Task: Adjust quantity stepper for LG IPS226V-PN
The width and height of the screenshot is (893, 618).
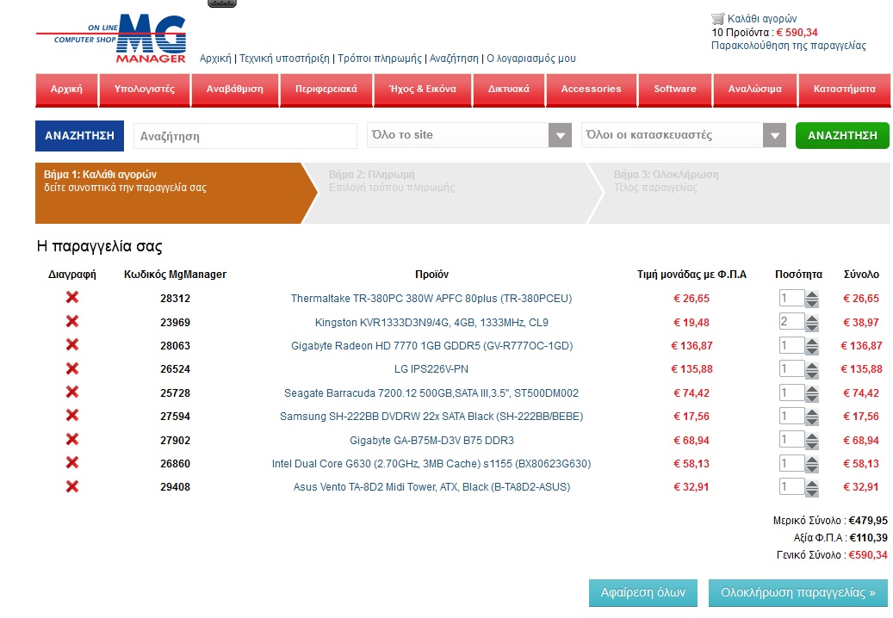Action: (x=812, y=370)
